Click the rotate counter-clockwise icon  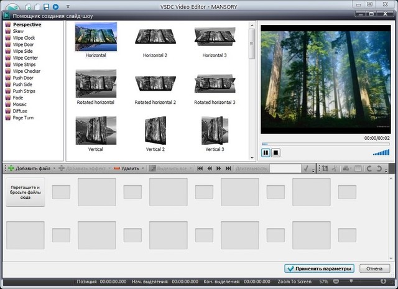pyautogui.click(x=379, y=168)
